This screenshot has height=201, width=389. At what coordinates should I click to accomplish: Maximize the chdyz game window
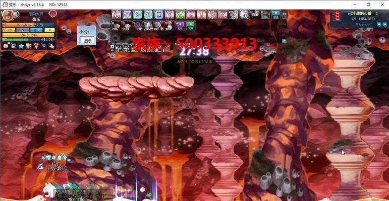point(369,5)
